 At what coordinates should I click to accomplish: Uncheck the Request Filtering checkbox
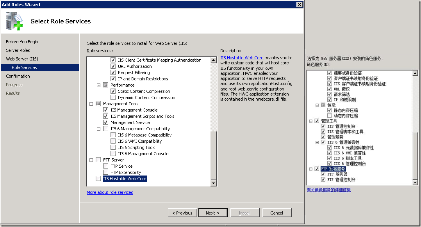pos(113,73)
